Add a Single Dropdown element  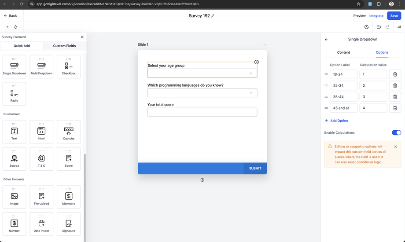click(x=14, y=66)
